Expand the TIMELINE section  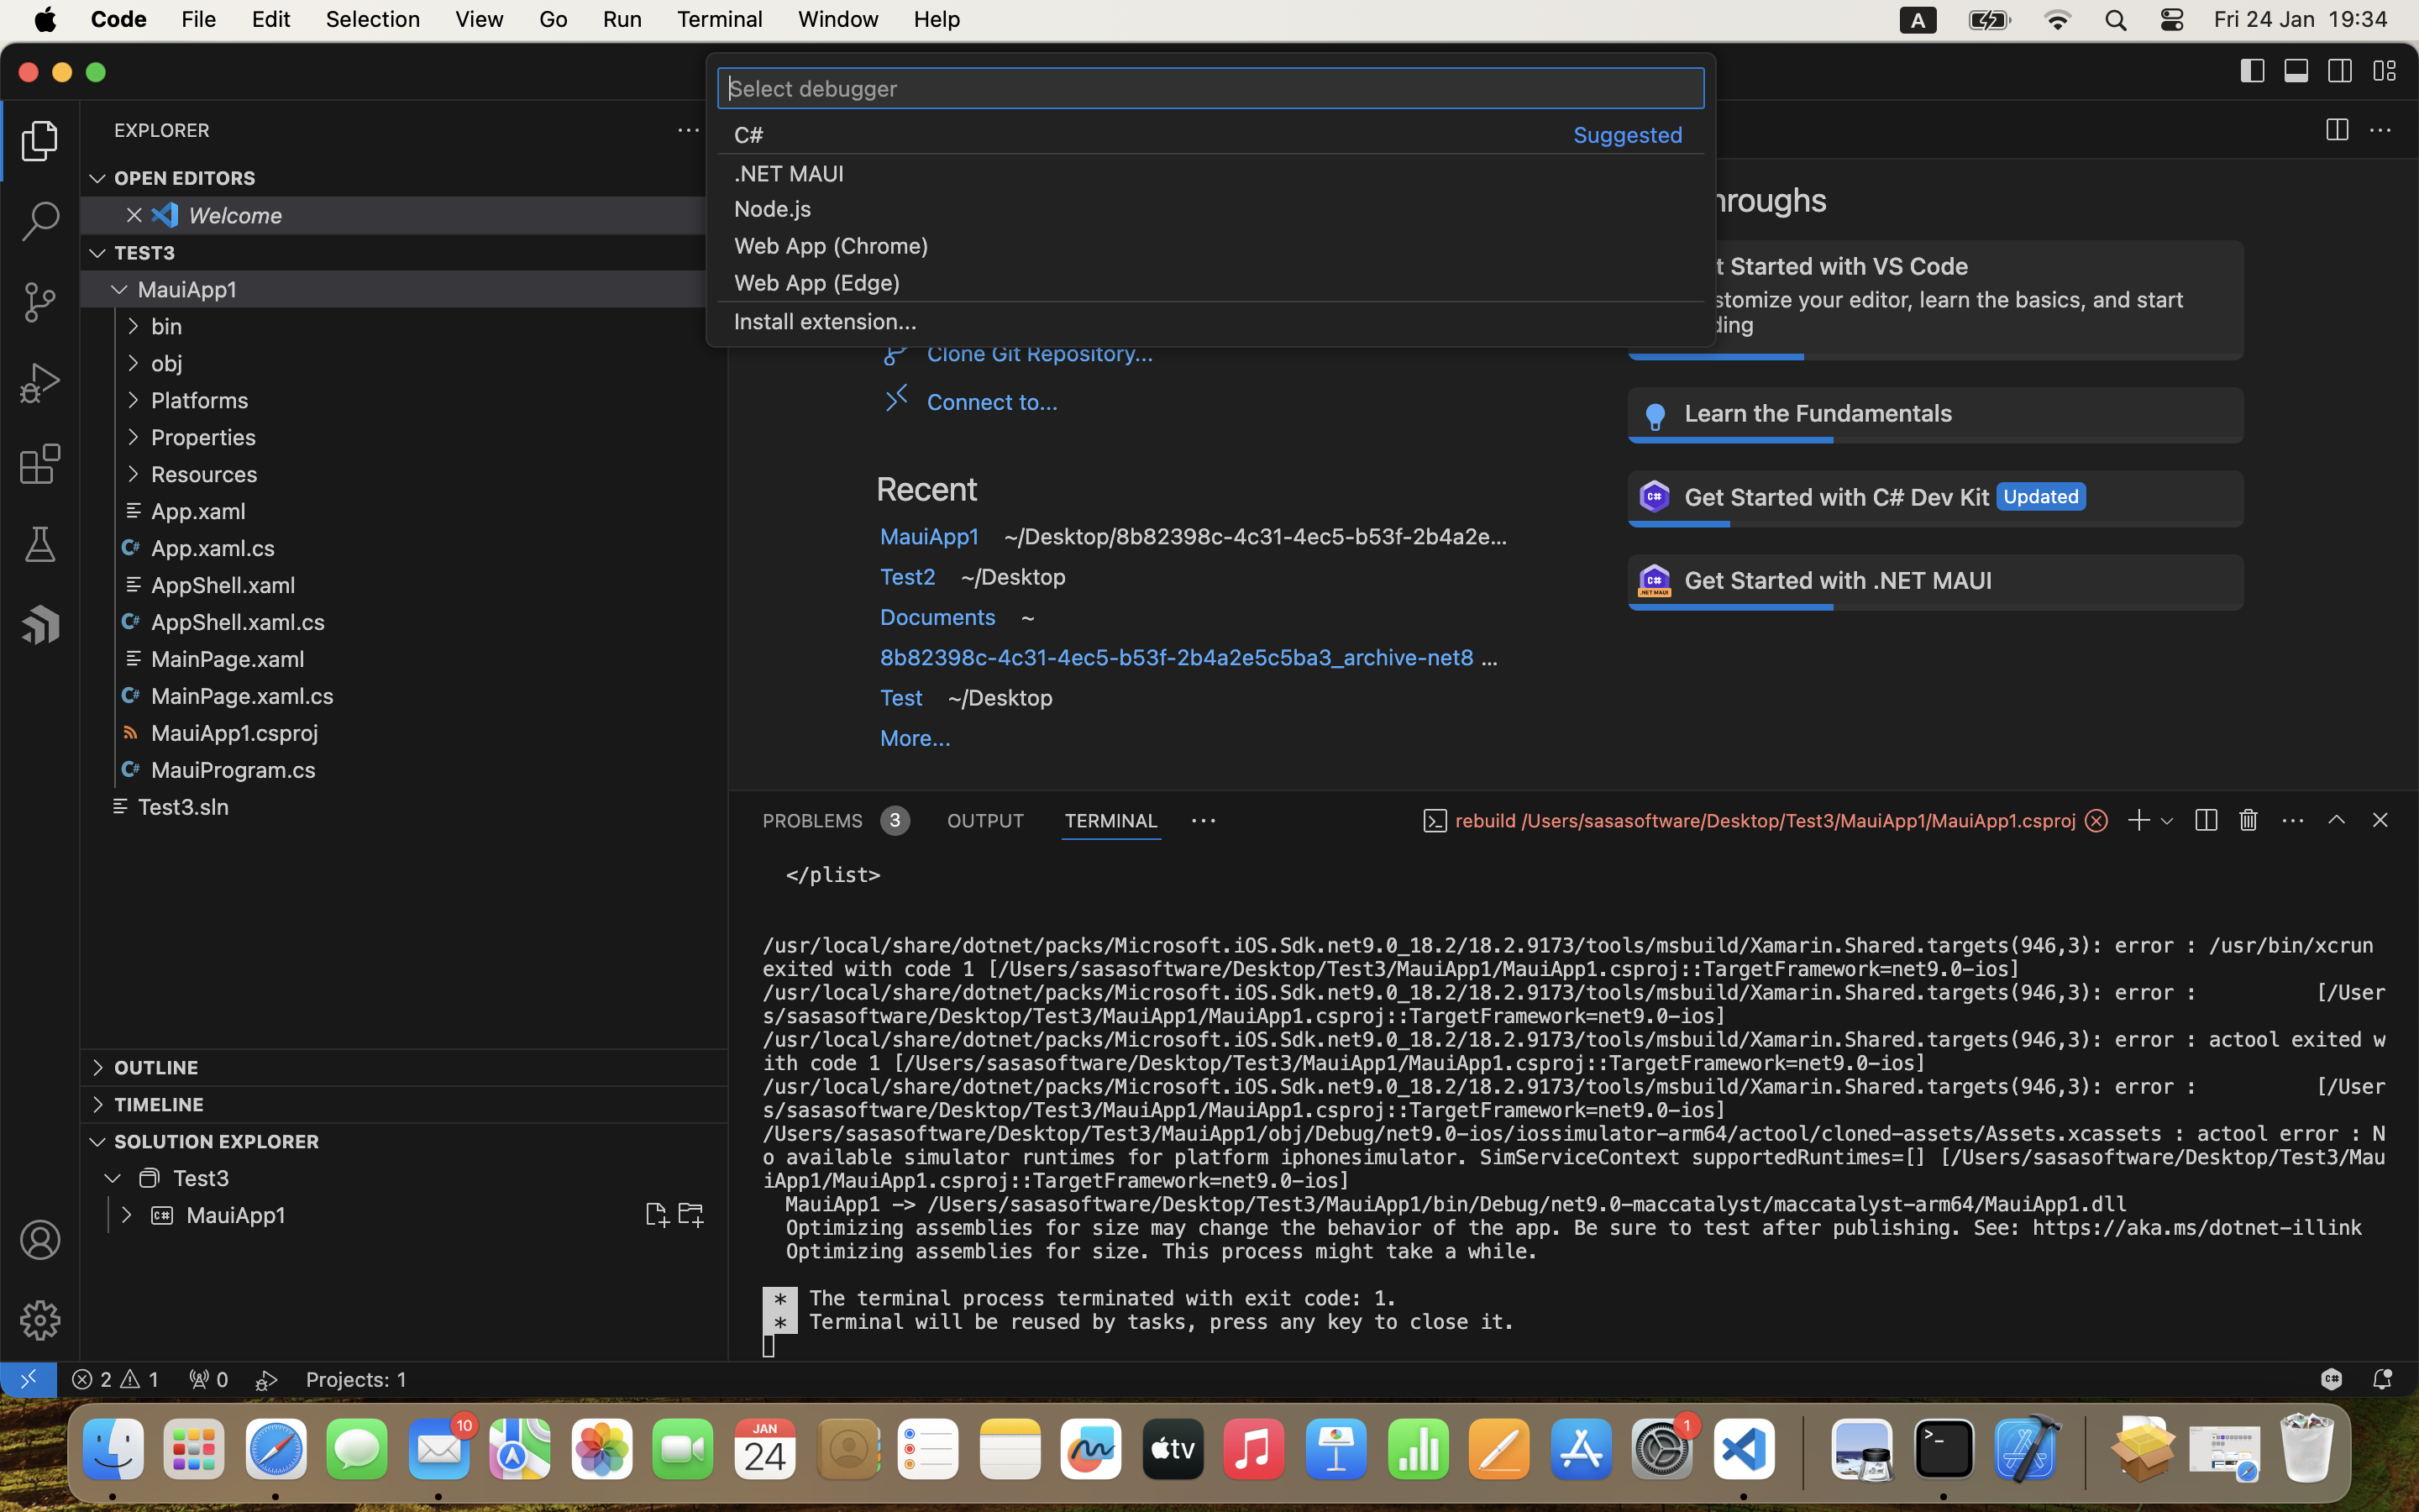(97, 1105)
